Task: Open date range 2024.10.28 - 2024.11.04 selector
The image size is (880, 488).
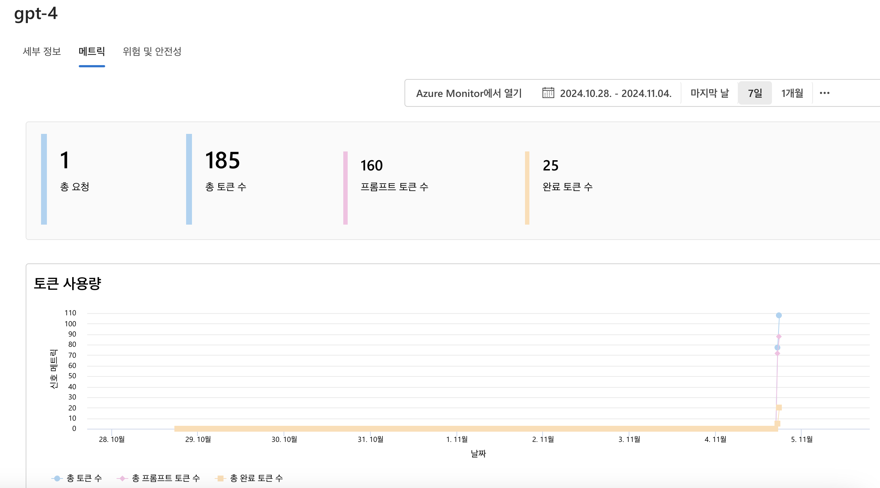Action: (615, 93)
